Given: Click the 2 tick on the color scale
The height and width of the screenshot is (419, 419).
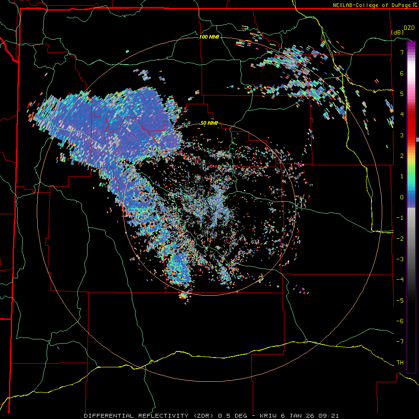Looking at the screenshot, I should click(402, 156).
